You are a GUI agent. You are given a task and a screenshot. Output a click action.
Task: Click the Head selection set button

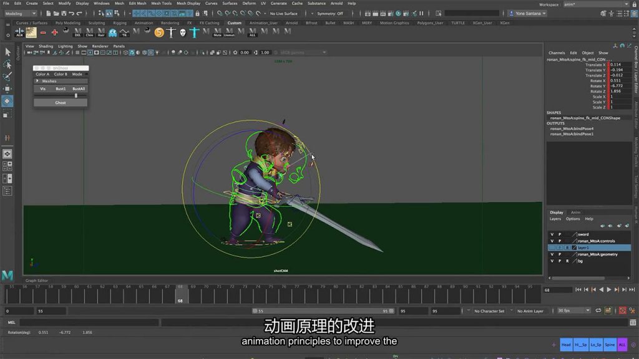566,345
